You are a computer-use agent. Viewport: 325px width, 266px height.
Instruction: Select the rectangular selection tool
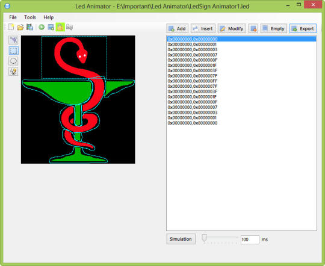click(x=13, y=51)
